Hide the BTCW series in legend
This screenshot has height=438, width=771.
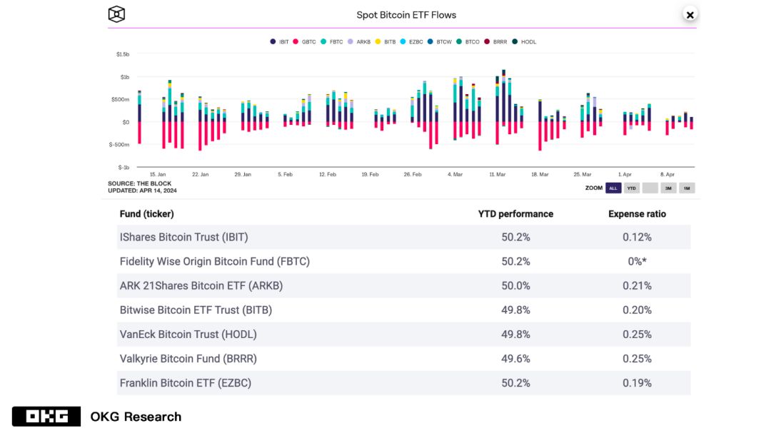tap(440, 42)
